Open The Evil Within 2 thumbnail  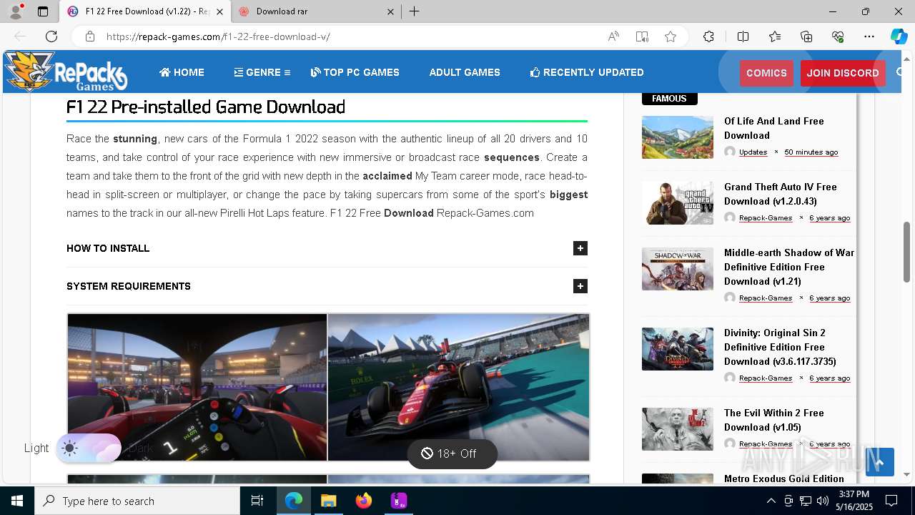678,429
